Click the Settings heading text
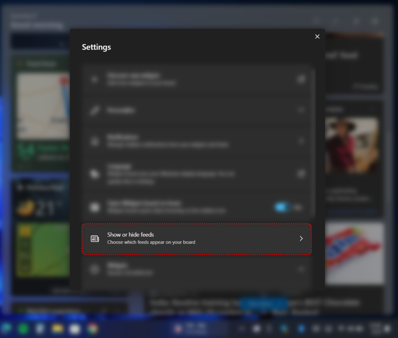The height and width of the screenshot is (338, 398). click(96, 47)
